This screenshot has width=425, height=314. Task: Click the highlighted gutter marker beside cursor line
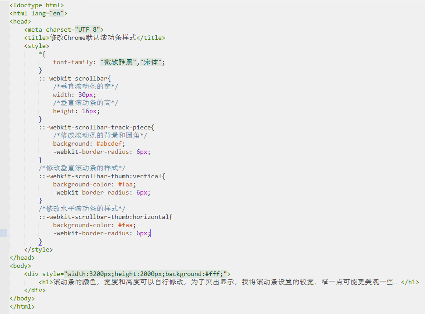click(x=4, y=233)
